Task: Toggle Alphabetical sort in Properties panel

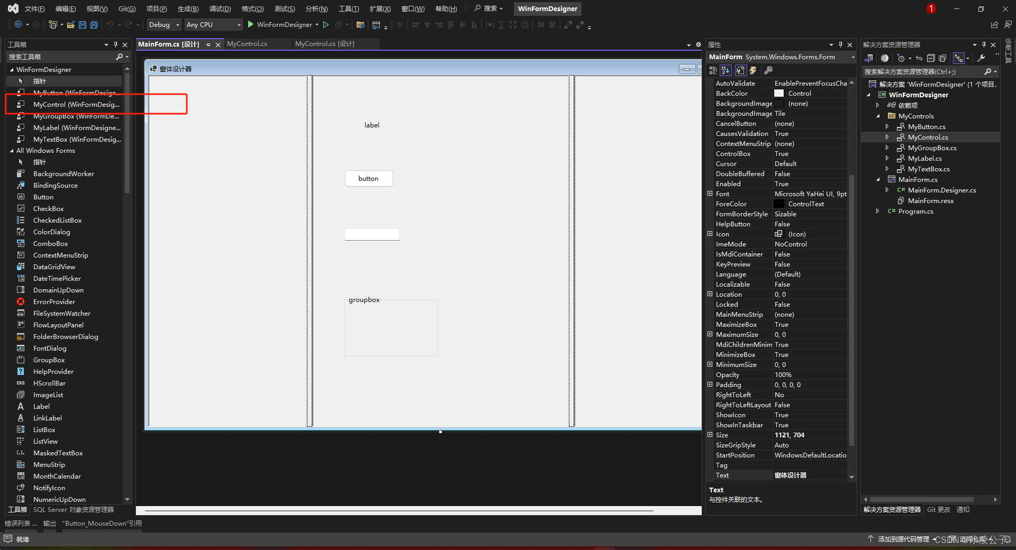Action: coord(725,70)
